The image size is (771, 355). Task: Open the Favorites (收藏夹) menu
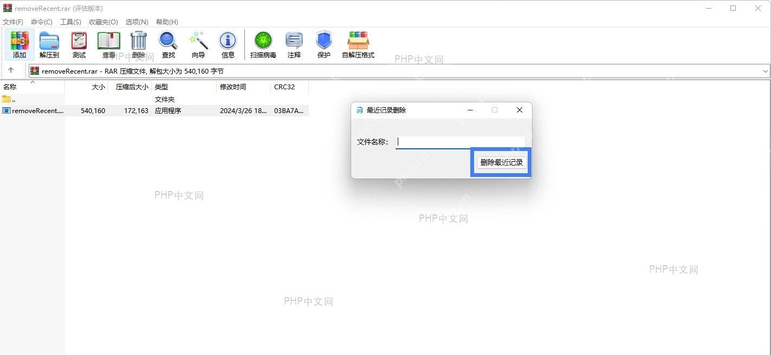coord(103,22)
